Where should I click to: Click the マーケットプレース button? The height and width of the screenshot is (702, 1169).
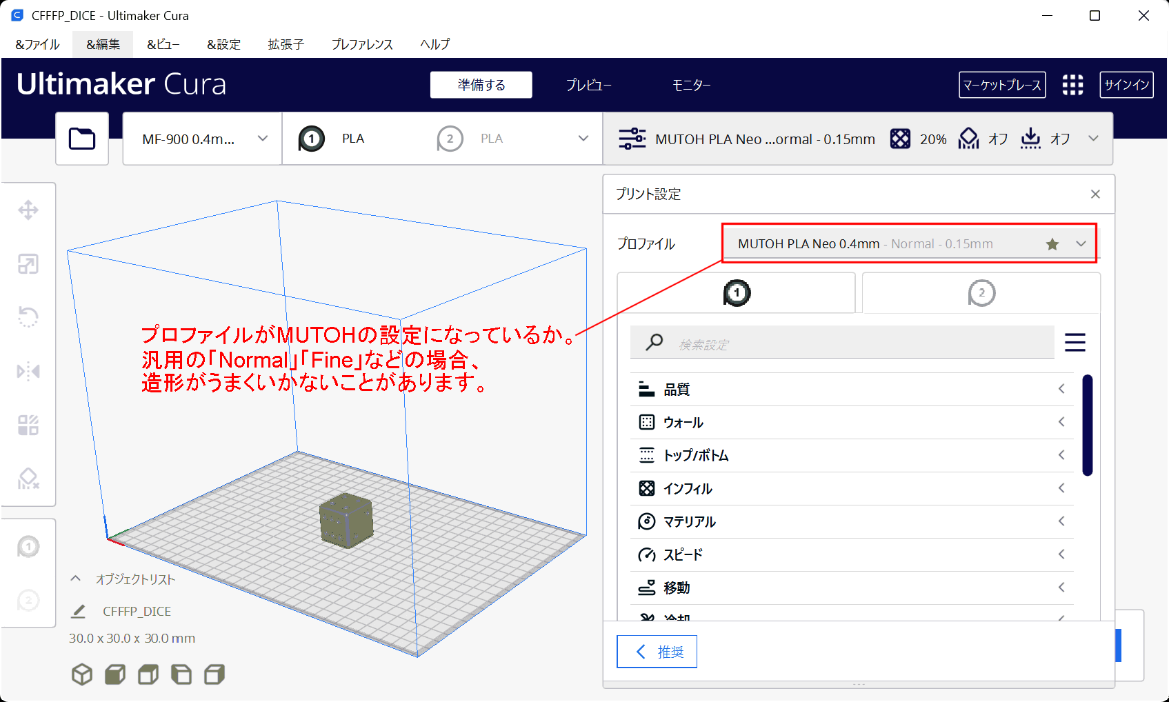(1001, 85)
